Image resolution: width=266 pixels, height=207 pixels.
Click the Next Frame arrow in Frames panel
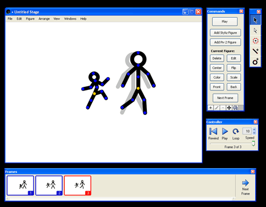[x=245, y=183]
